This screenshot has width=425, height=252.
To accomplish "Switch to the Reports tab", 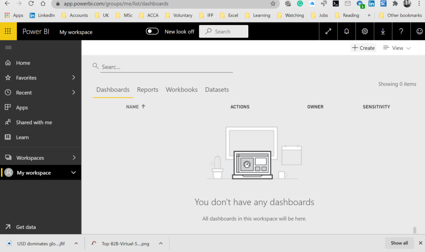I will coord(148,90).
